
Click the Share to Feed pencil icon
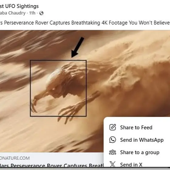(113, 127)
